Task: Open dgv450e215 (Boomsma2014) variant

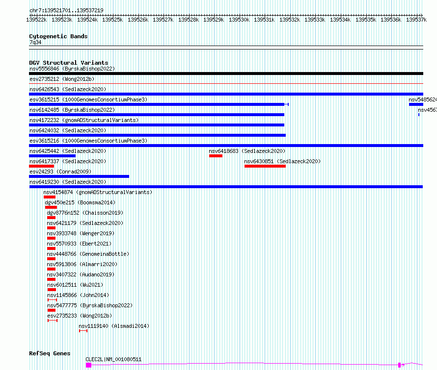Action: [80, 202]
